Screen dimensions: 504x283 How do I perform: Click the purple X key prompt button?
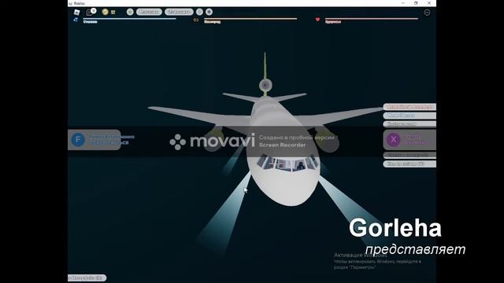coord(394,140)
